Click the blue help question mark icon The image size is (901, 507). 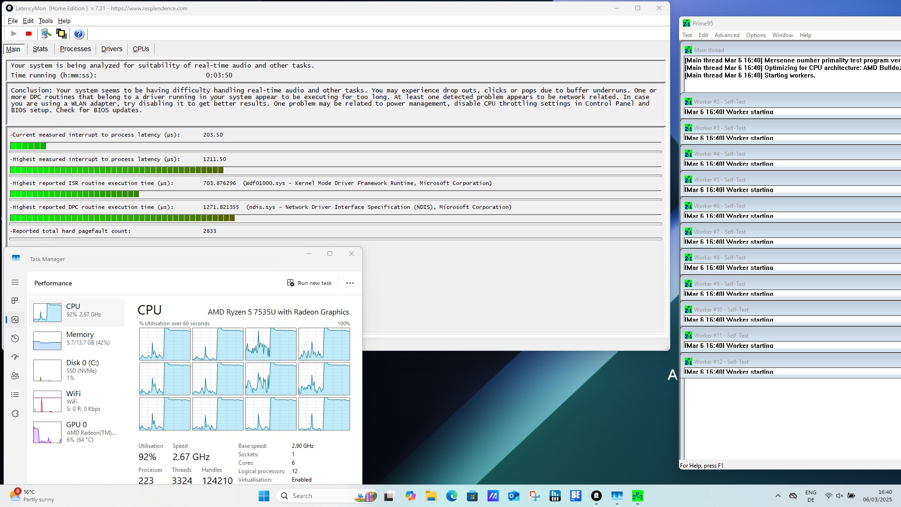[79, 34]
